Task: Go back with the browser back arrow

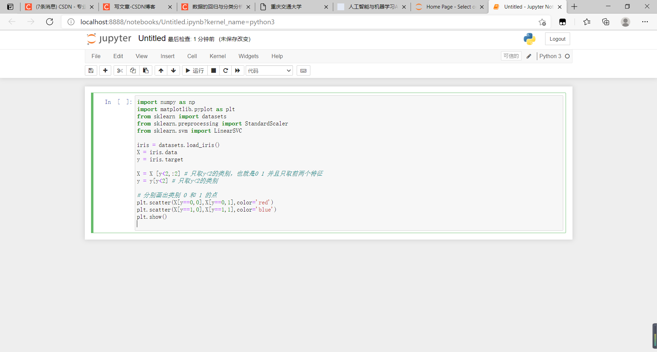Action: [12, 22]
